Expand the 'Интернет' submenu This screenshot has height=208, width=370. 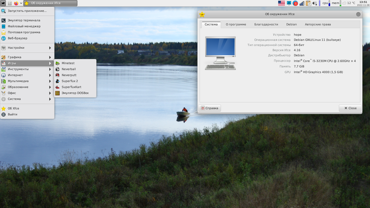pyautogui.click(x=27, y=75)
